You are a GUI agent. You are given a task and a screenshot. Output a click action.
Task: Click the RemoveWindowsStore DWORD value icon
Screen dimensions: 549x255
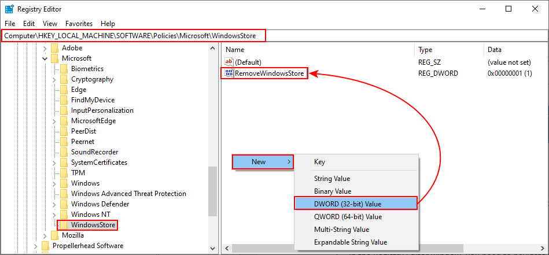(229, 73)
